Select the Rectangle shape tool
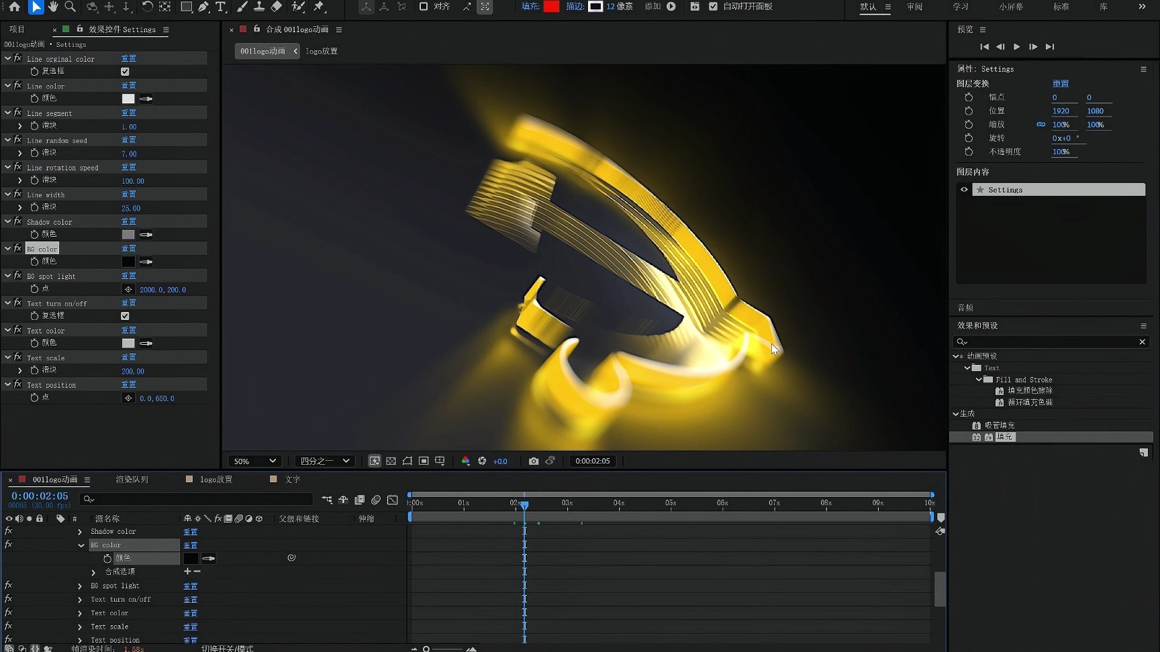Viewport: 1160px width, 652px height. click(187, 7)
